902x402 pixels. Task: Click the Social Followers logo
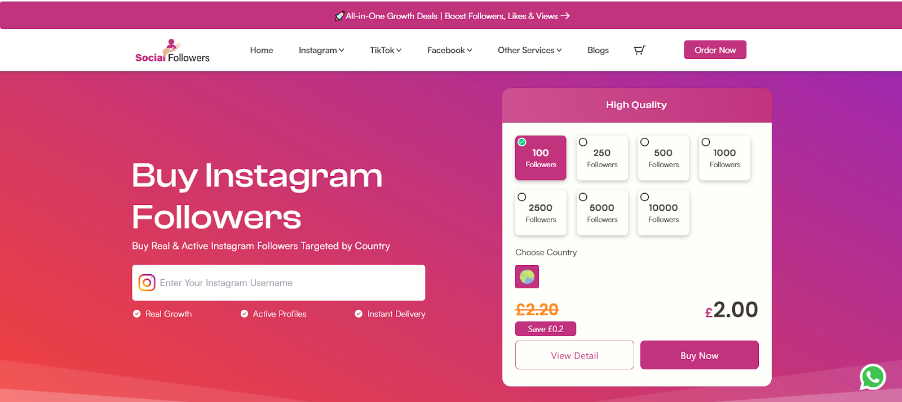[172, 51]
